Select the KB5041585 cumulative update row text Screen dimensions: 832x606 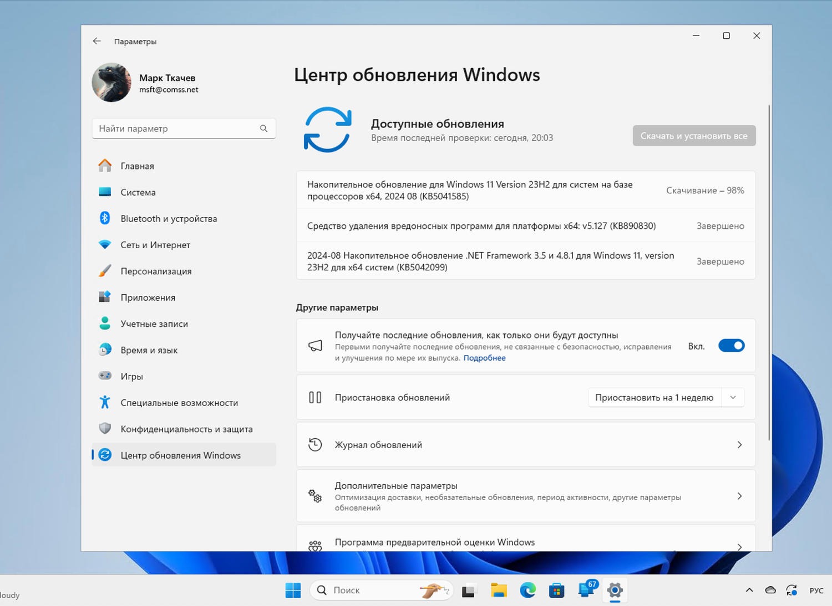pyautogui.click(x=470, y=191)
